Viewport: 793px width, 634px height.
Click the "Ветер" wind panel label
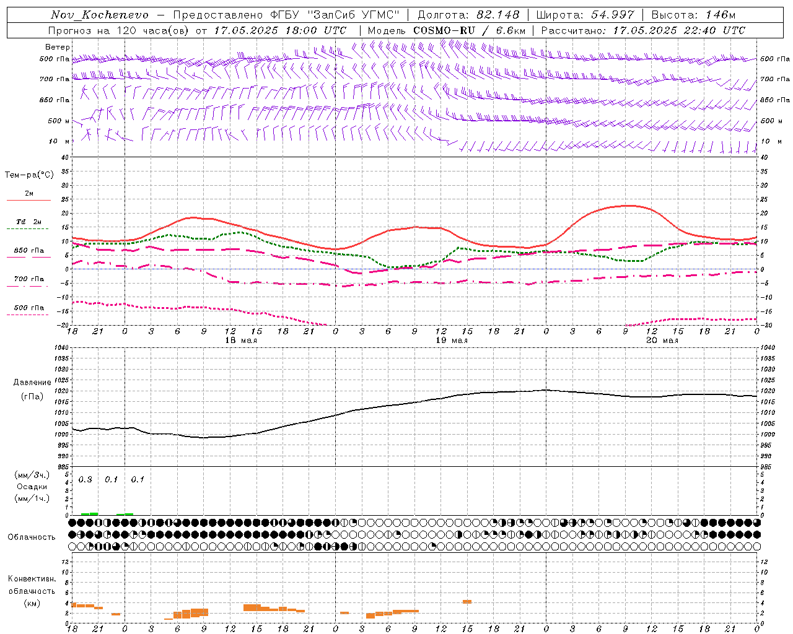58,47
